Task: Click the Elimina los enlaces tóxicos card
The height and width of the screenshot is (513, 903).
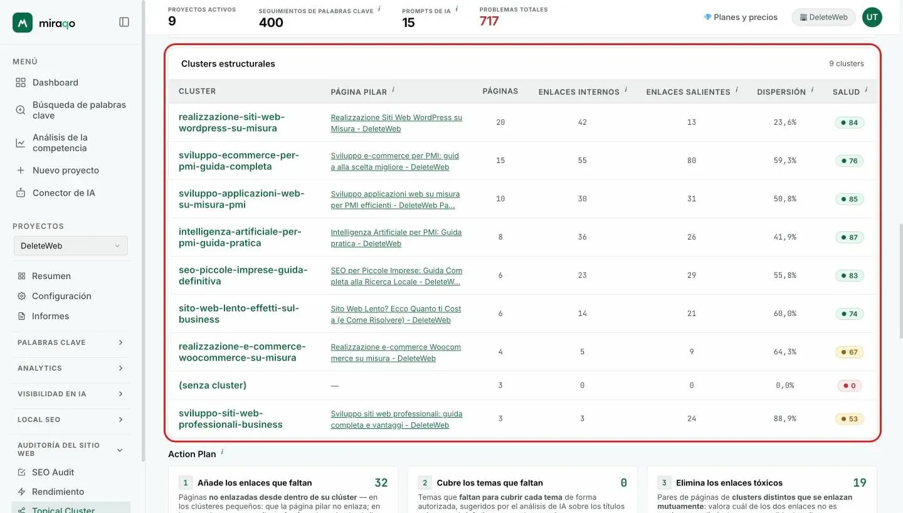Action: point(762,490)
